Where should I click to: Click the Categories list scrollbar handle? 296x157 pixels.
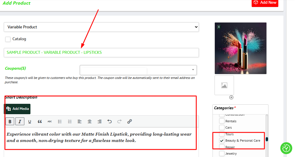point(267,139)
